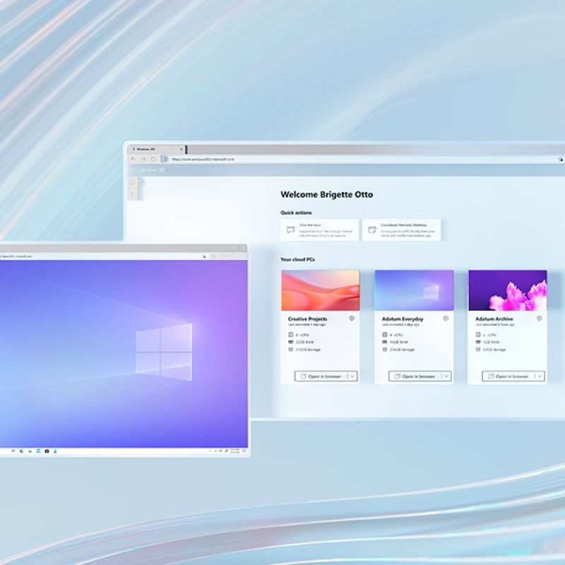Viewport: 565px width, 565px height.
Task: Click the browser refresh button
Action: pos(153,159)
